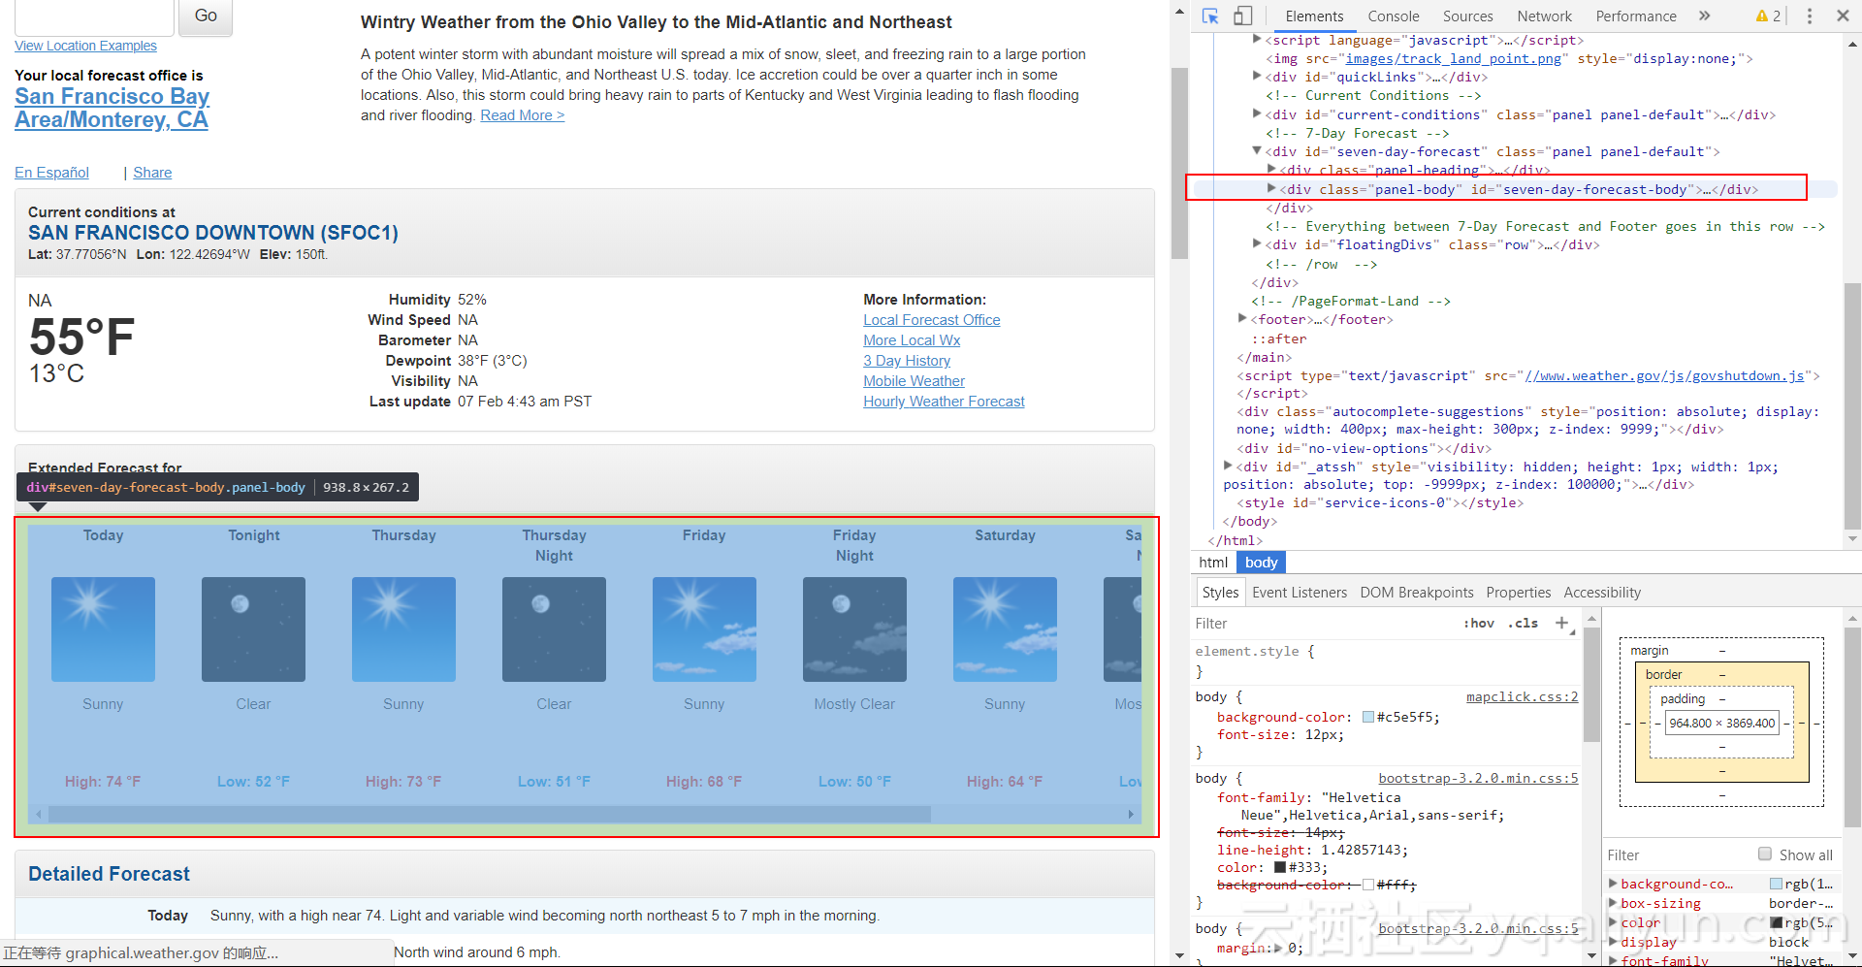Click the #fff overridden color swatch
This screenshot has height=967, width=1862.
pos(1367,885)
